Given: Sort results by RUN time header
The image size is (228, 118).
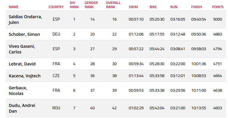Looking at the screenshot, I should 174,7.
